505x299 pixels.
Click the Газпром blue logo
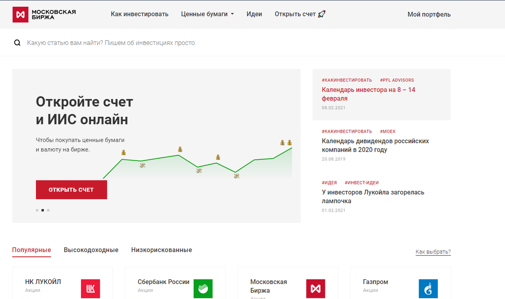[428, 289]
